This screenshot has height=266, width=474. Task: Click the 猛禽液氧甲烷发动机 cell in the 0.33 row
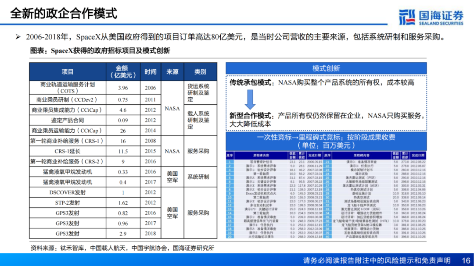68,172
